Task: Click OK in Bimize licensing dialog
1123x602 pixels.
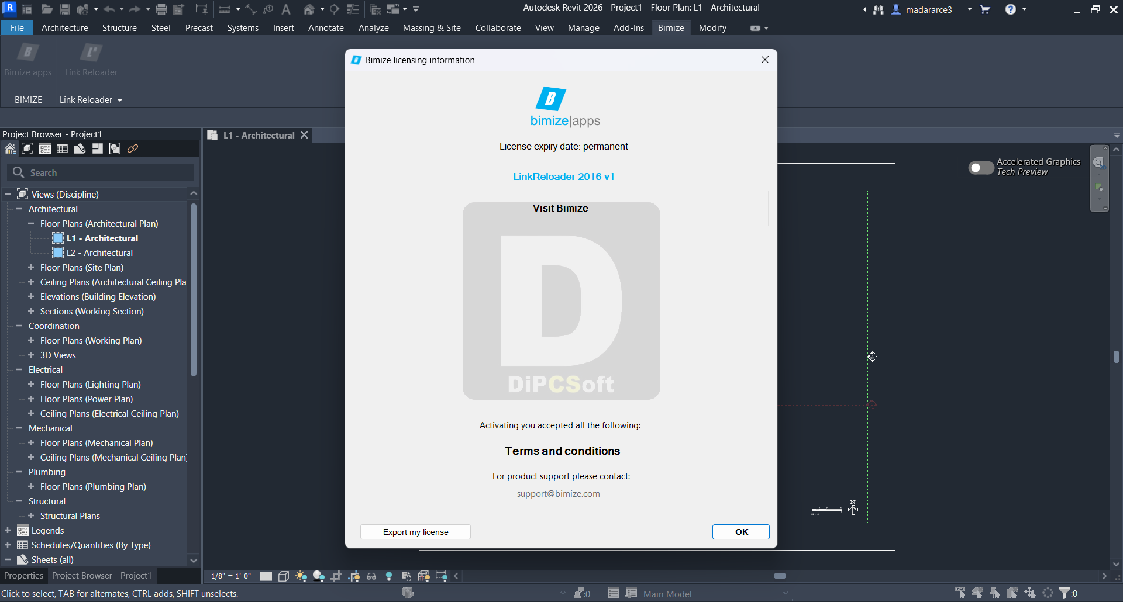Action: coord(741,532)
